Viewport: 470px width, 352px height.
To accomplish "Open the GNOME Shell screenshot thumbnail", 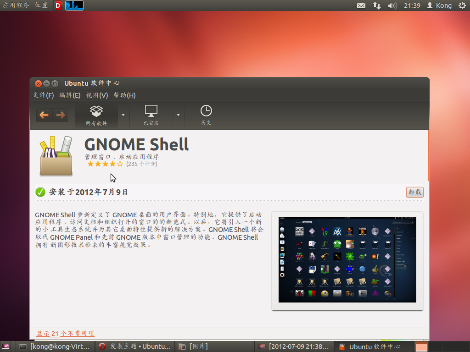I will coord(347,260).
